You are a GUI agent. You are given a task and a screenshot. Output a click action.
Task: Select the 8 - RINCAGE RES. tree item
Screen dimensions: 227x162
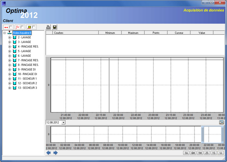tap(28, 65)
